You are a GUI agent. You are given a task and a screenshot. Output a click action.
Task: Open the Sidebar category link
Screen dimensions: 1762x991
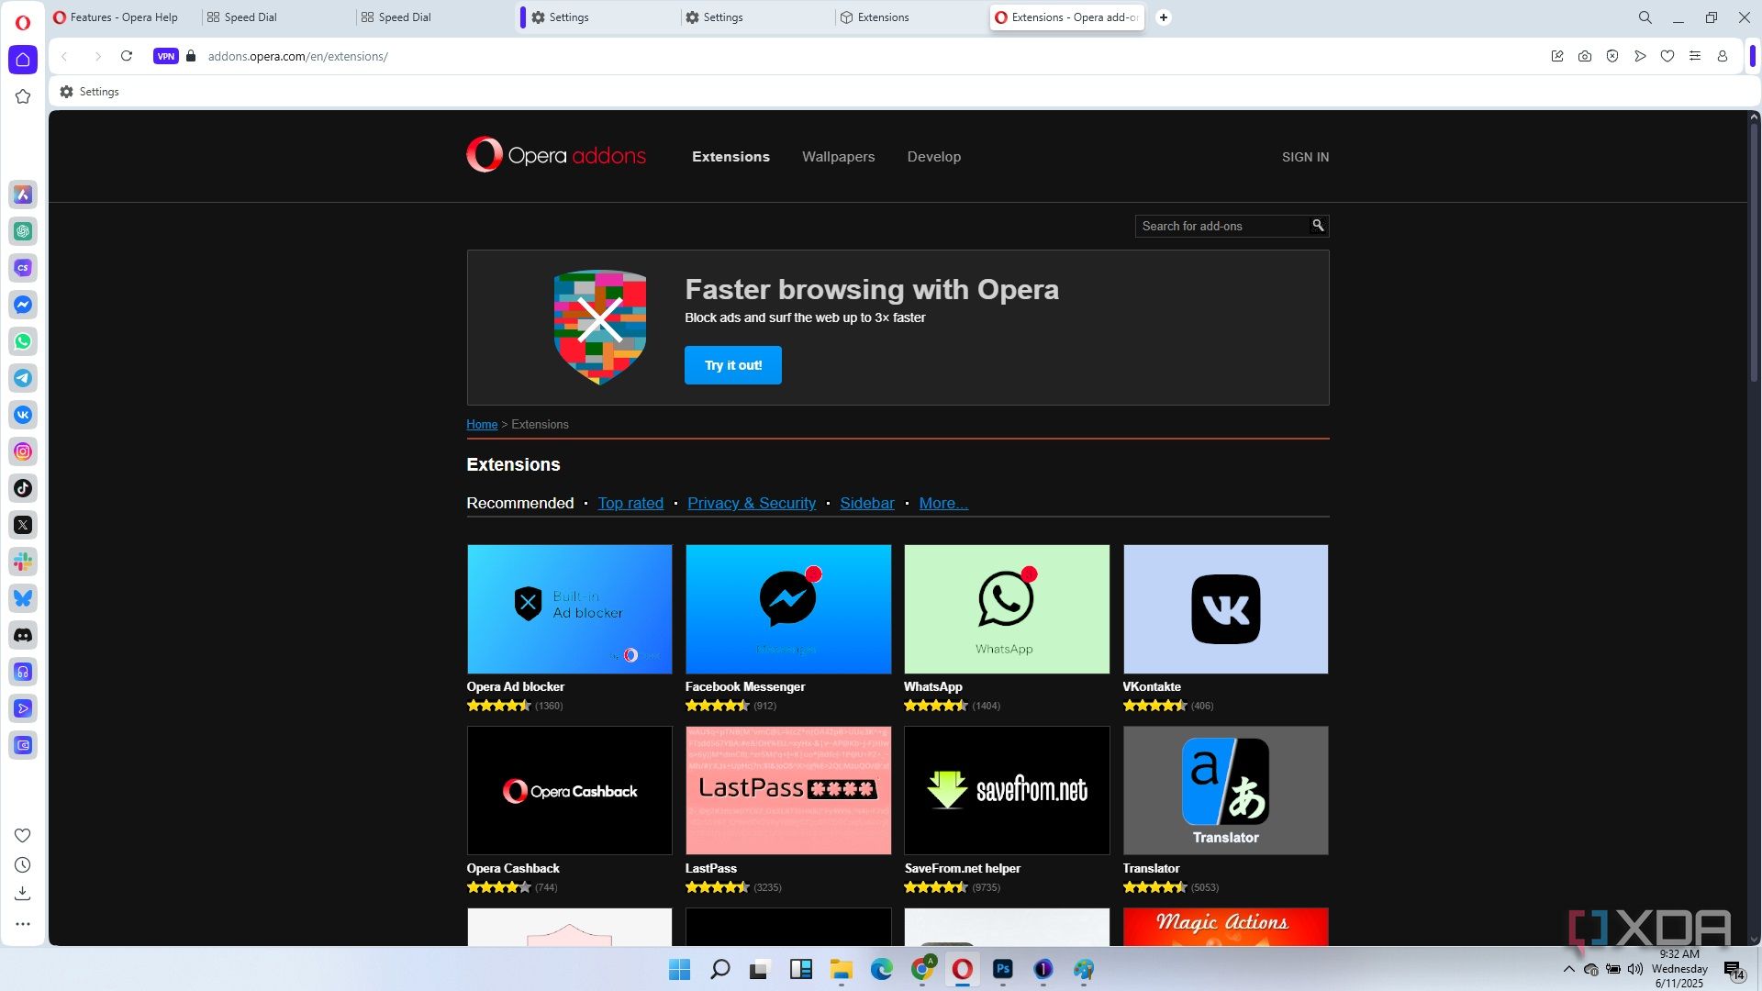click(867, 503)
